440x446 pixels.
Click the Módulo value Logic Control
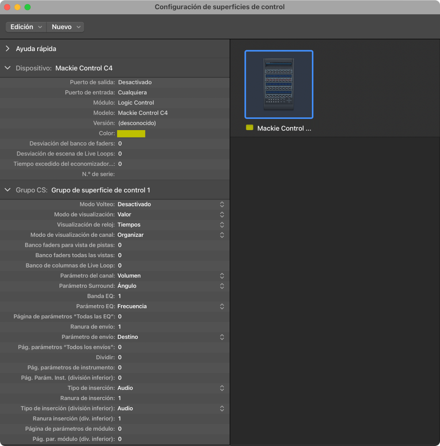[136, 103]
